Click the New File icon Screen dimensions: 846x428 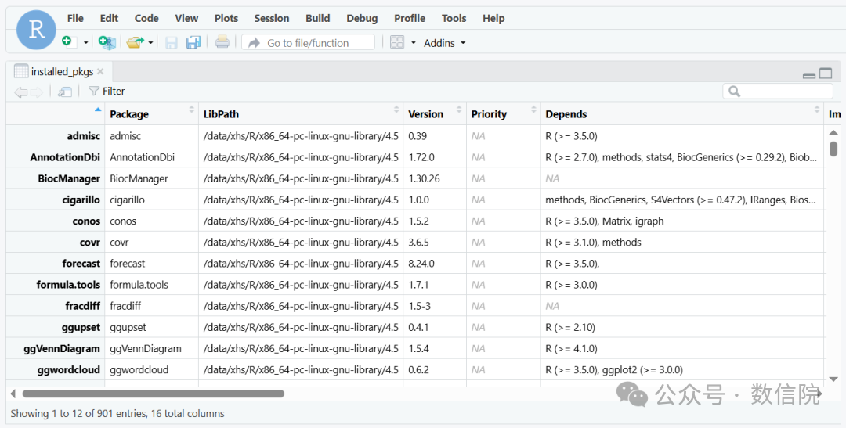coord(67,42)
